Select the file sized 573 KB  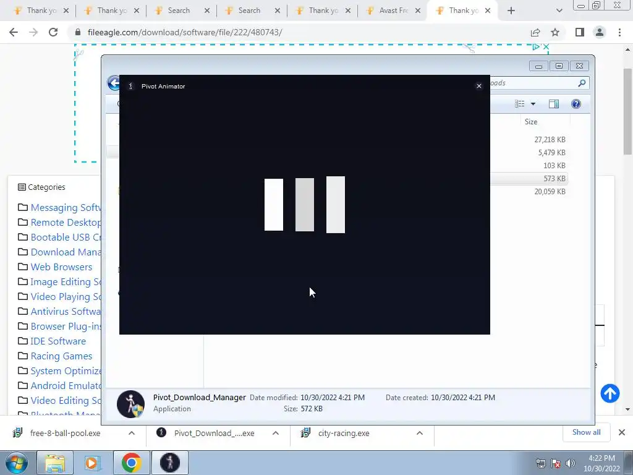coord(554,179)
